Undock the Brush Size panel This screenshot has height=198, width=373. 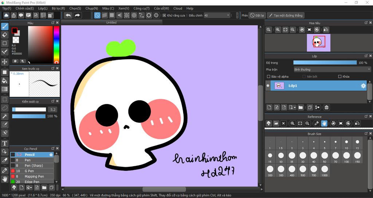tap(366, 133)
